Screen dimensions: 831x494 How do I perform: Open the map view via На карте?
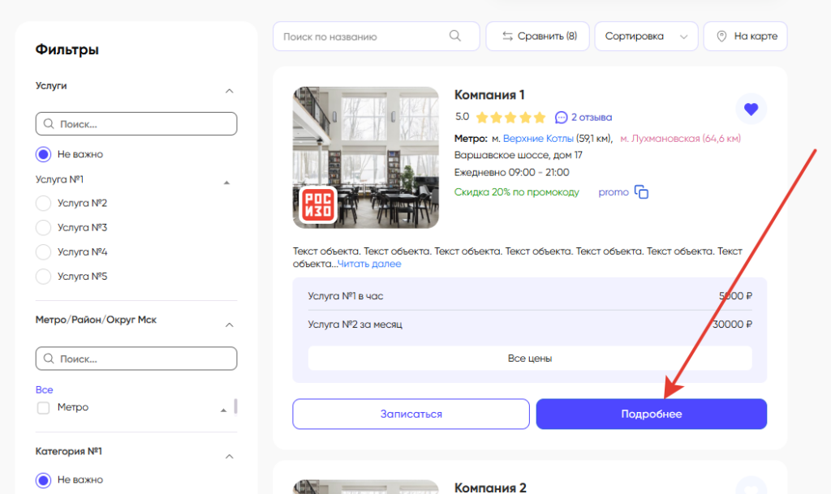point(745,36)
